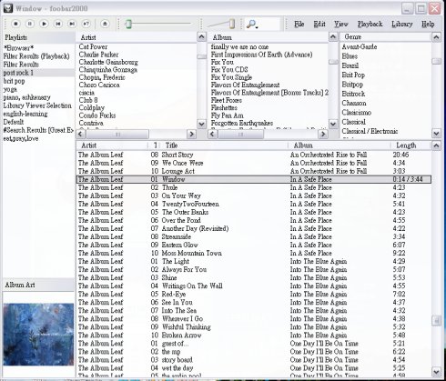Click the random playback button
The image size is (446, 381).
pyautogui.click(x=86, y=24)
